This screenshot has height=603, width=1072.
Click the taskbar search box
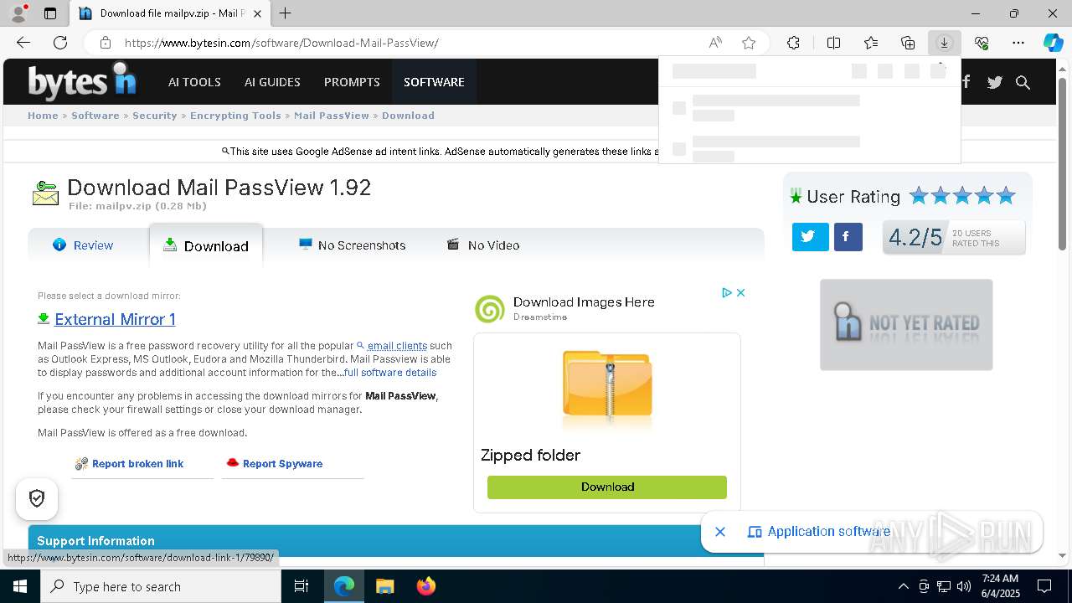click(x=161, y=586)
